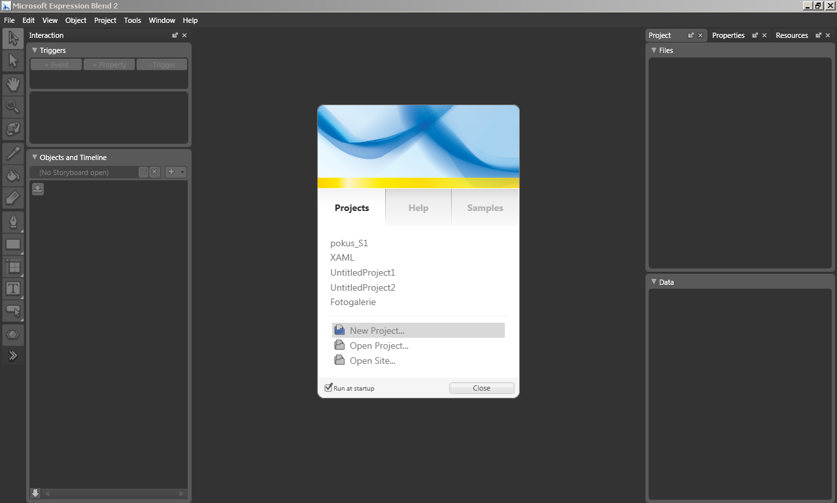Screen dimensions: 837x503
Task: Open recent project XAML
Action: [x=342, y=257]
